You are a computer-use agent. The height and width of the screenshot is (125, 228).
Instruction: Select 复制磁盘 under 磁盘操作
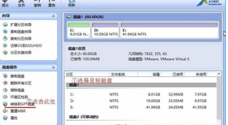coord(17,76)
